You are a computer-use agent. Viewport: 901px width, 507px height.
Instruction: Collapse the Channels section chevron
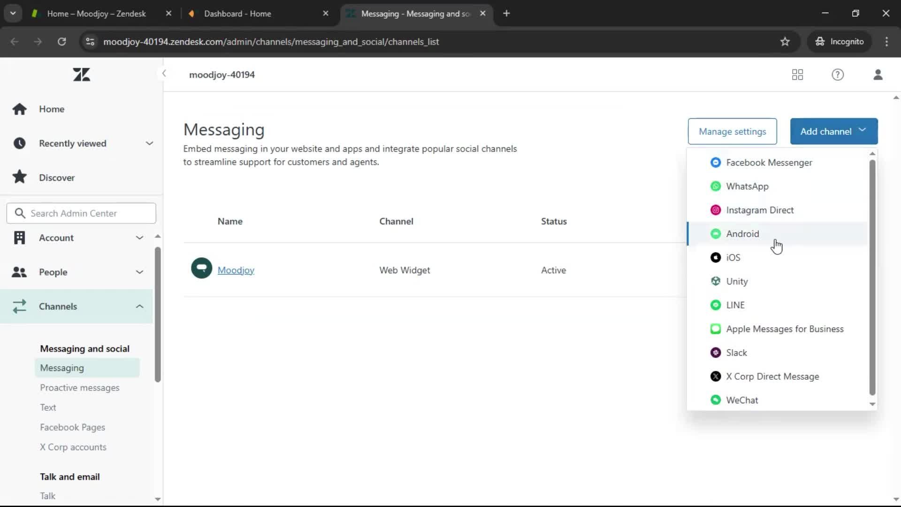pos(139,306)
